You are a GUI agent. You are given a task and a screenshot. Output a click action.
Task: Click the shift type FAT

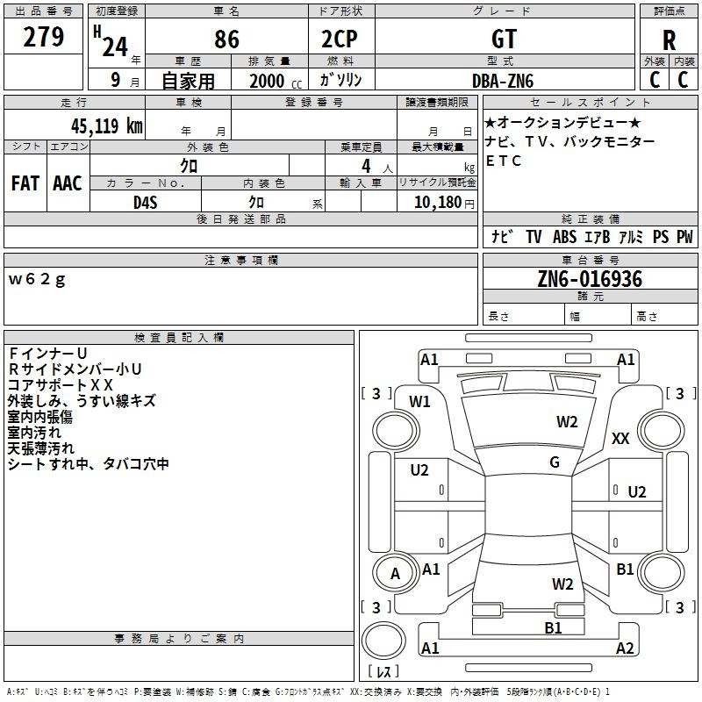click(25, 183)
